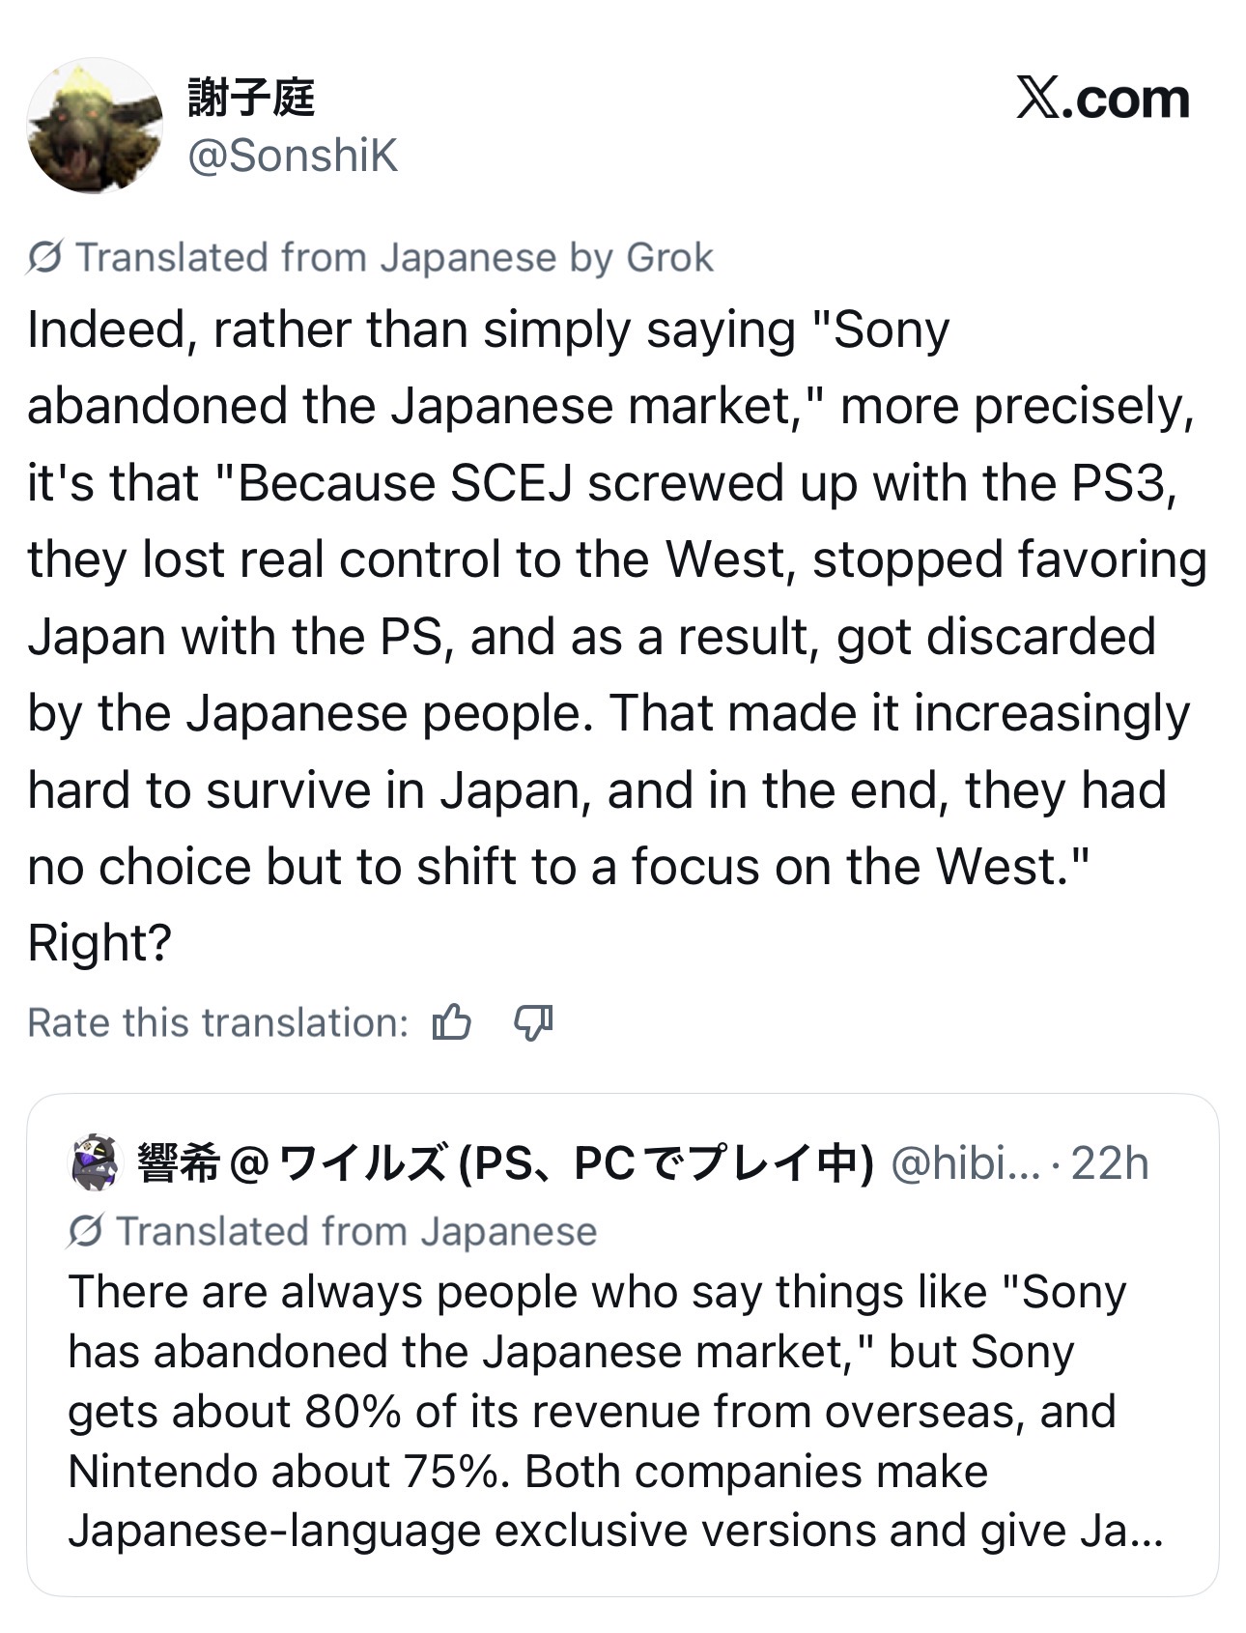Tap the 'Rate this translation:' label
This screenshot has height=1633, width=1246.
coord(218,1022)
